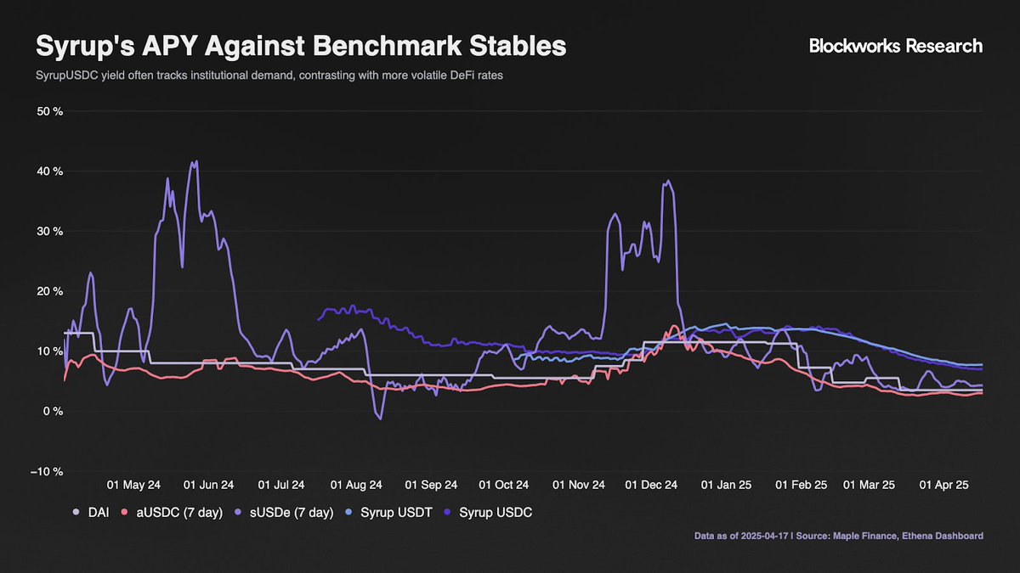Select the 01 Dec 24 x-axis date
This screenshot has width=1020, height=573.
pos(652,486)
